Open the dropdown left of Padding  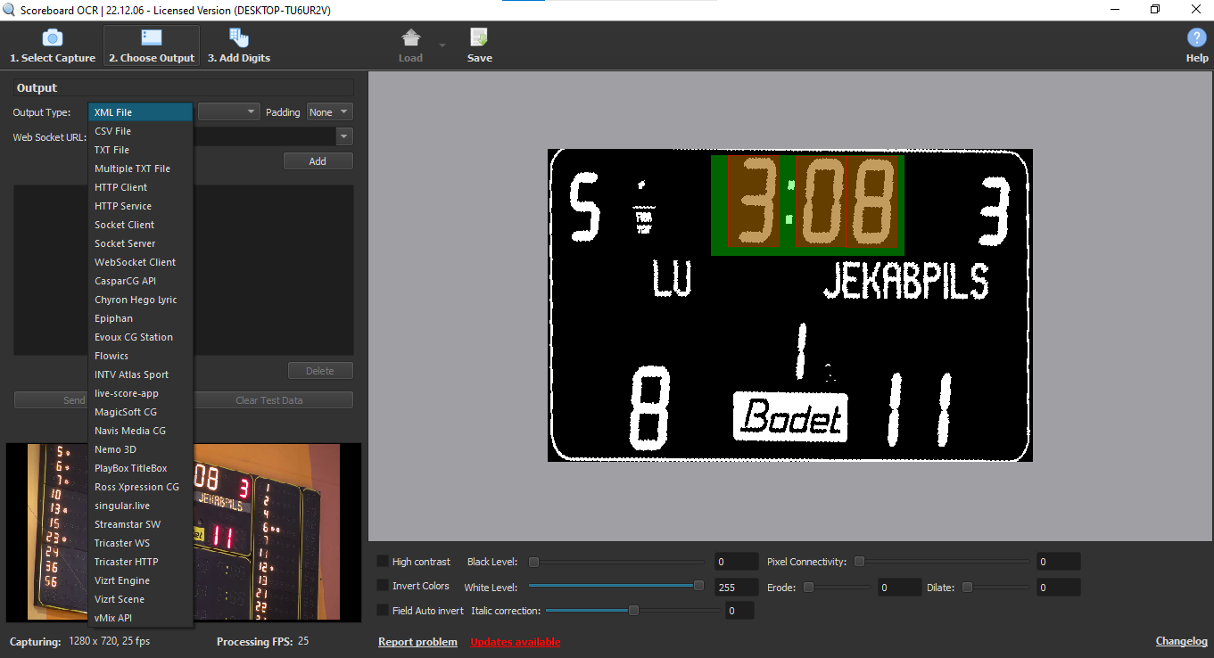[228, 112]
